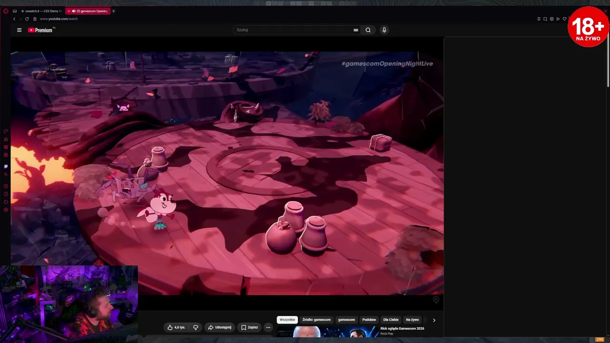Go back to the previous page
The image size is (610, 343).
coord(14,19)
